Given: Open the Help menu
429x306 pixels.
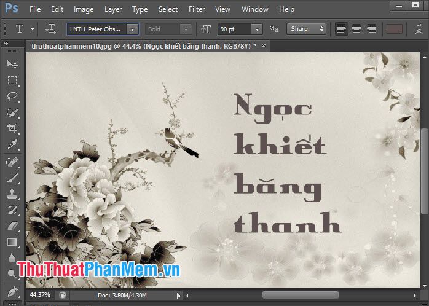Looking at the screenshot, I should (x=287, y=9).
